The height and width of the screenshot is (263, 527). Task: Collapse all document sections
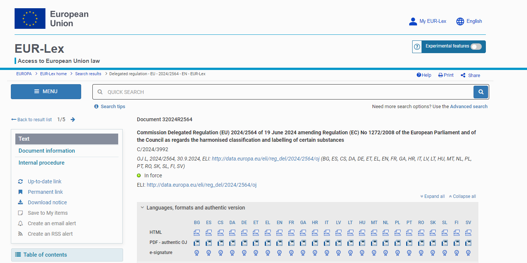(x=462, y=196)
